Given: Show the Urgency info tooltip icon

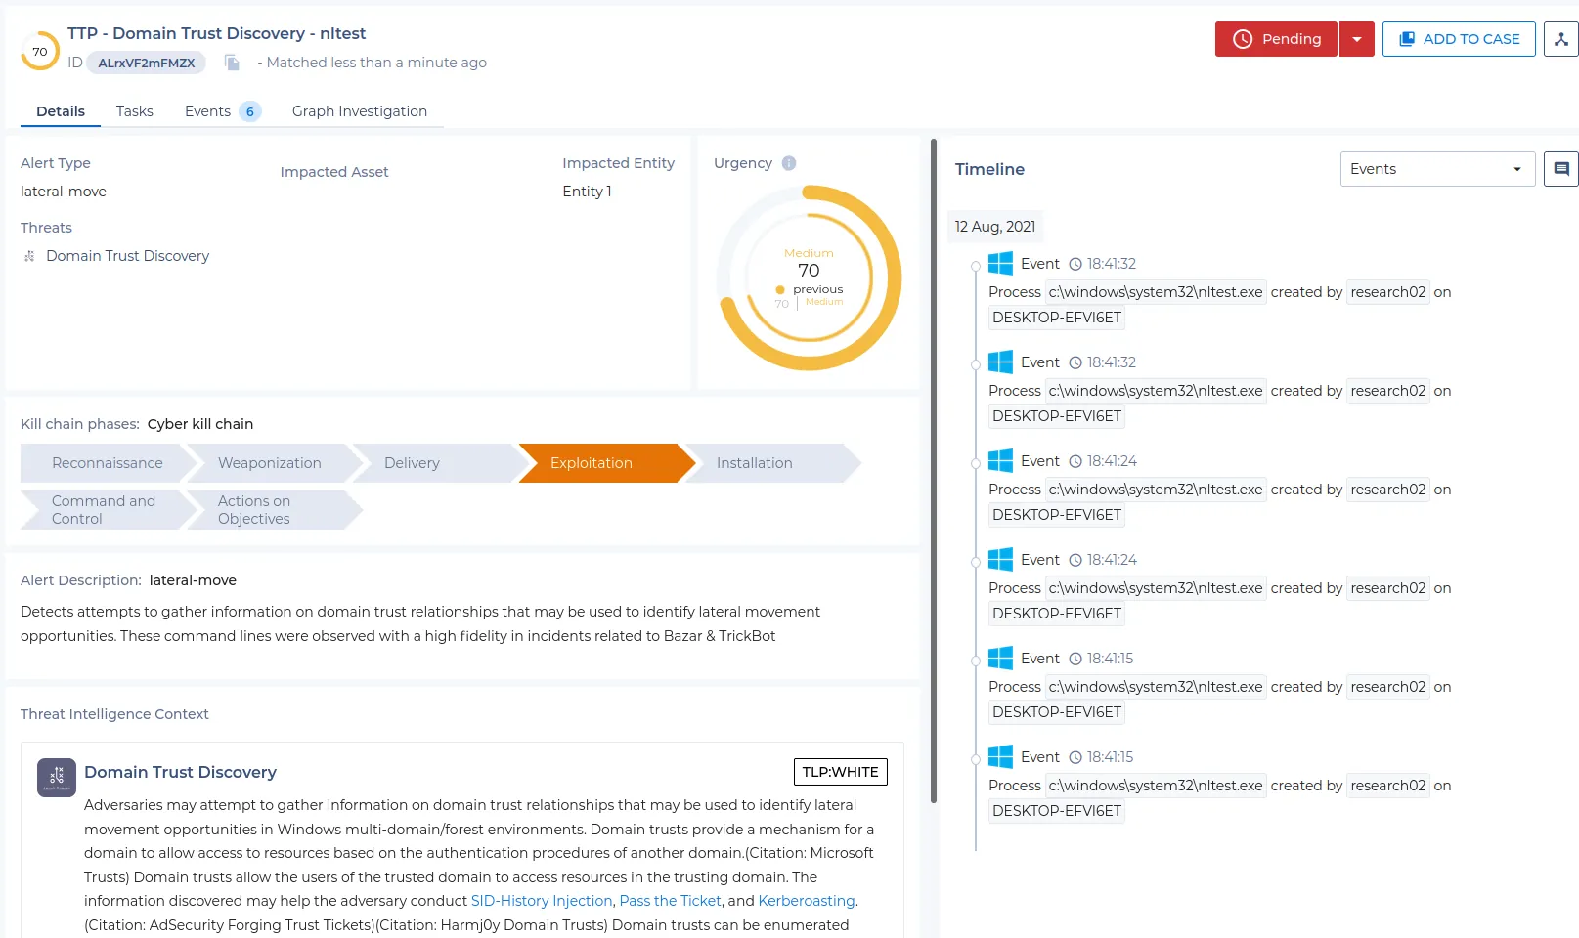Looking at the screenshot, I should (789, 163).
